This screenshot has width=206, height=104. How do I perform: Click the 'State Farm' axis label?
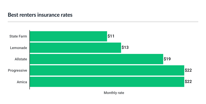18,36
